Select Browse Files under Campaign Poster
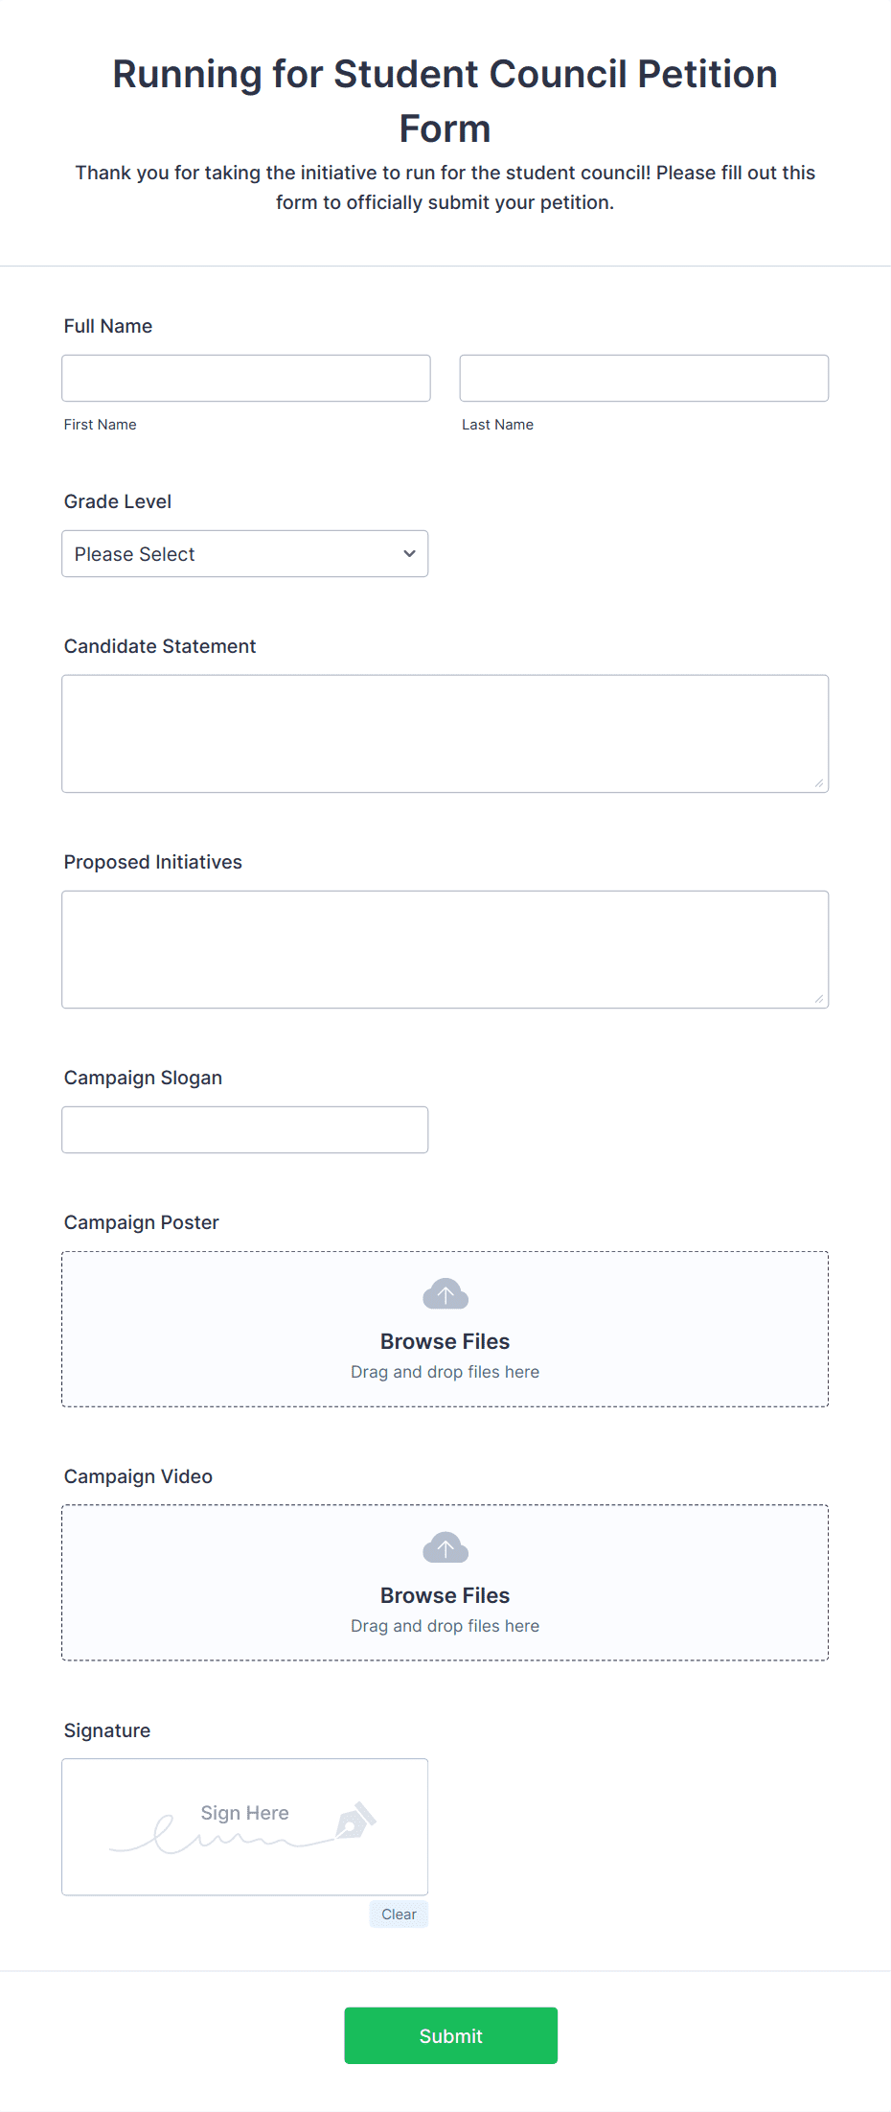 tap(445, 1340)
